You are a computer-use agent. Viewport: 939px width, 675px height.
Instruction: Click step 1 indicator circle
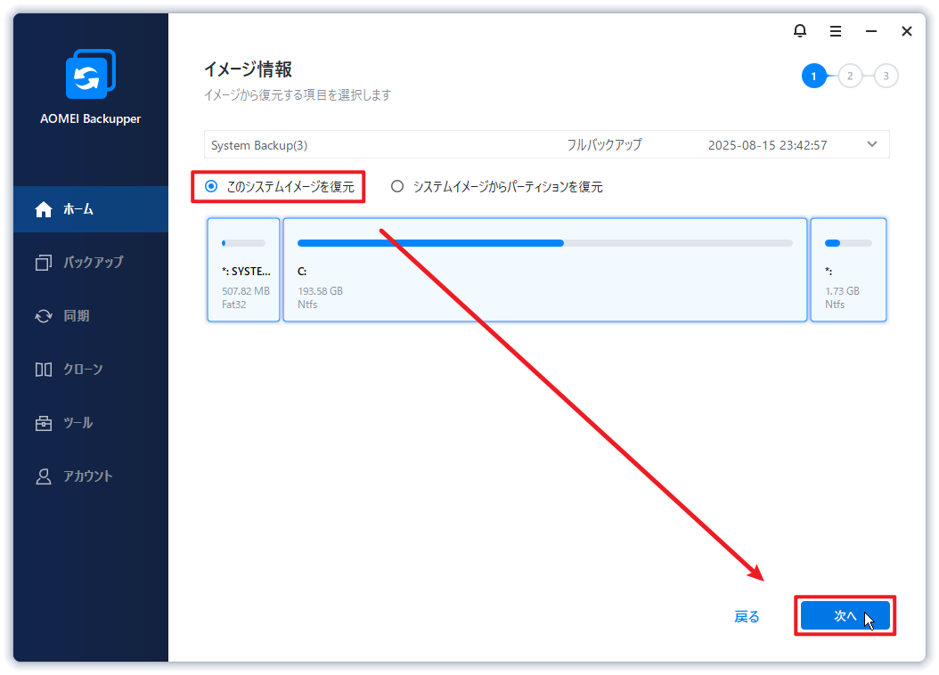point(813,76)
